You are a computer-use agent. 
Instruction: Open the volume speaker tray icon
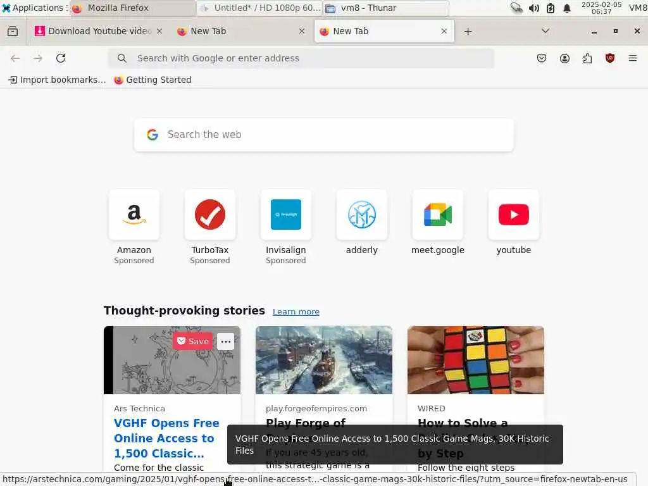tap(534, 8)
